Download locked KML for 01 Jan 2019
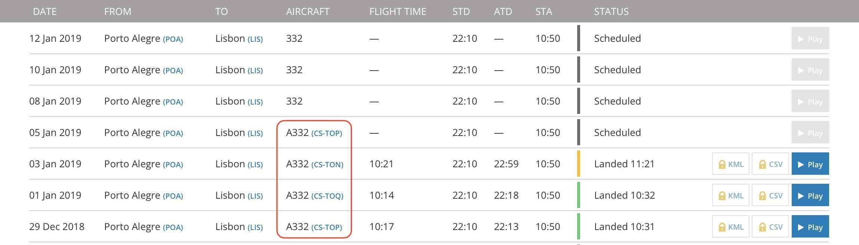The height and width of the screenshot is (245, 859). click(x=731, y=195)
